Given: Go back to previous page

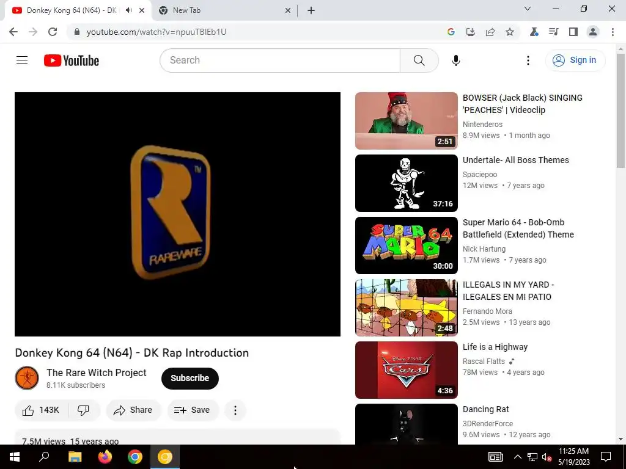Looking at the screenshot, I should (13, 32).
